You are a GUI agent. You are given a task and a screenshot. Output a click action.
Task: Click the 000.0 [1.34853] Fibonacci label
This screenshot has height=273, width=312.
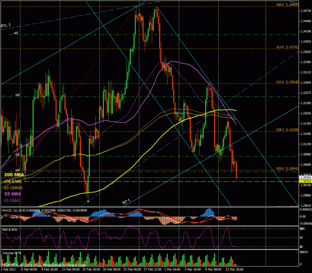[288, 5]
